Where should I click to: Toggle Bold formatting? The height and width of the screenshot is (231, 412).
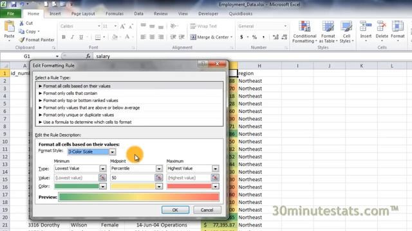click(x=64, y=37)
